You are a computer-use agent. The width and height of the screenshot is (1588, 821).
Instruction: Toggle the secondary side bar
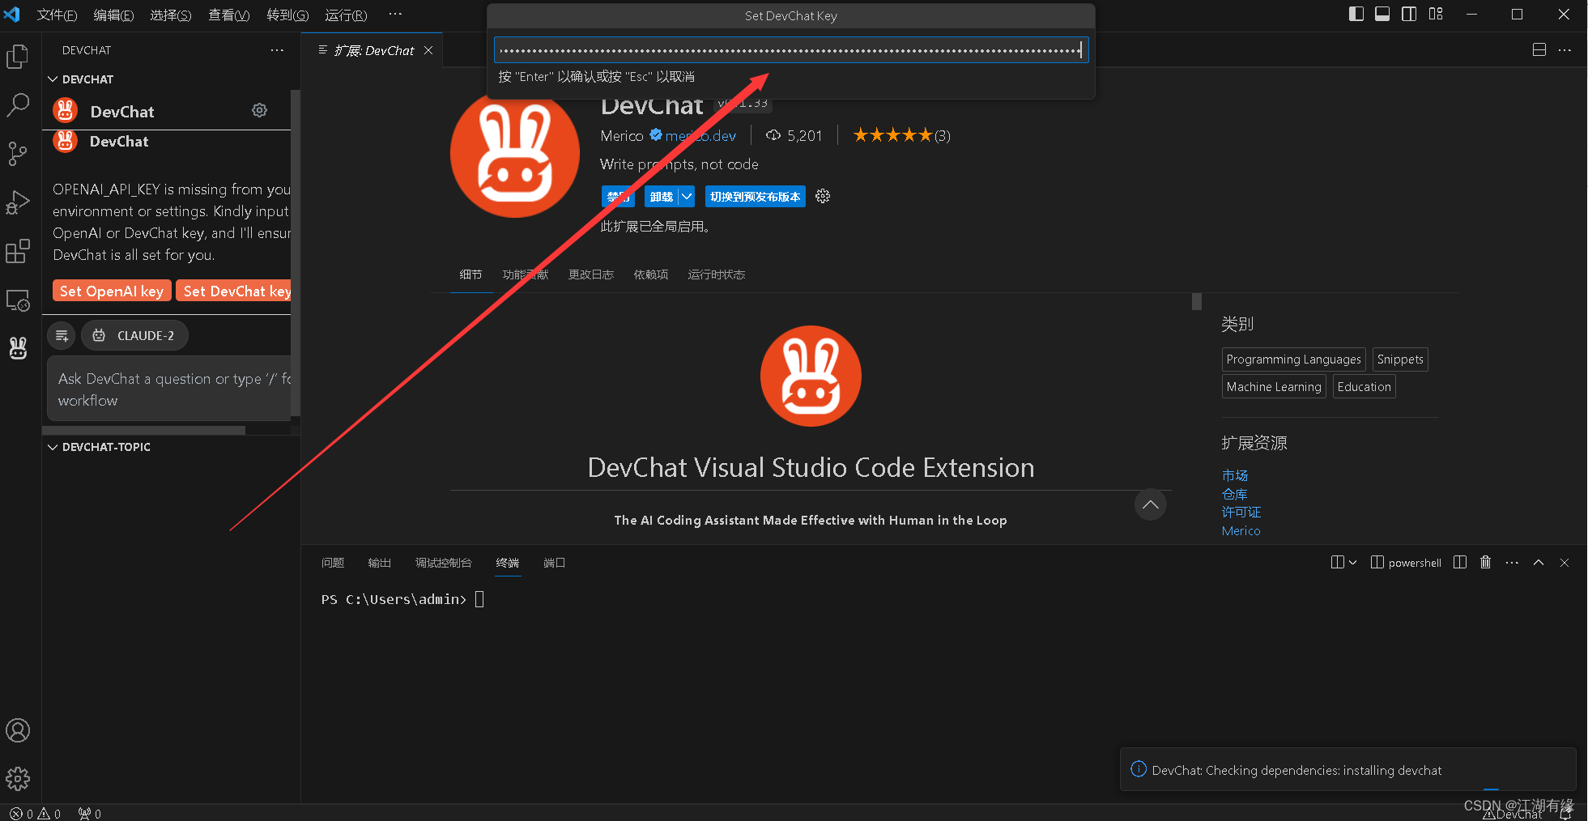click(x=1409, y=15)
